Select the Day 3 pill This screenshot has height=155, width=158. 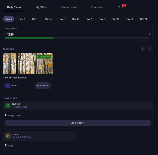[35, 19]
